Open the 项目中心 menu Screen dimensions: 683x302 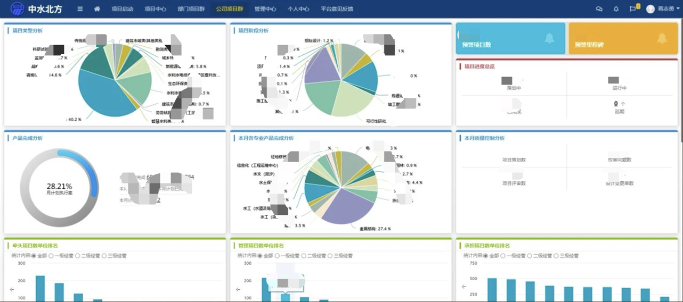[x=155, y=9]
